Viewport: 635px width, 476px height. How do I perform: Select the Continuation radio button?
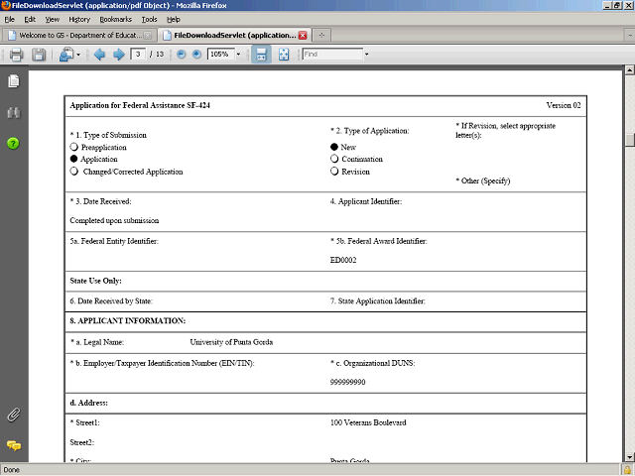[334, 159]
